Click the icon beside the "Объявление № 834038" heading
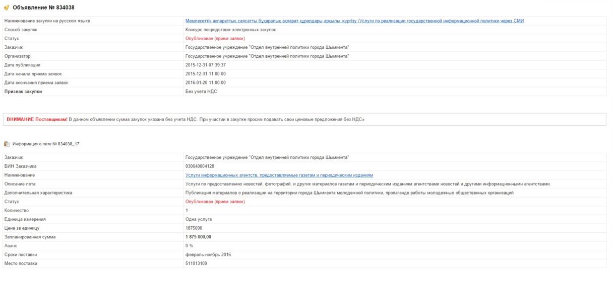Screen dimensions: 612x283 [7, 8]
